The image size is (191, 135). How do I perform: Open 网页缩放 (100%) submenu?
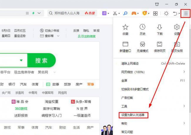pyautogui.click(x=151, y=72)
